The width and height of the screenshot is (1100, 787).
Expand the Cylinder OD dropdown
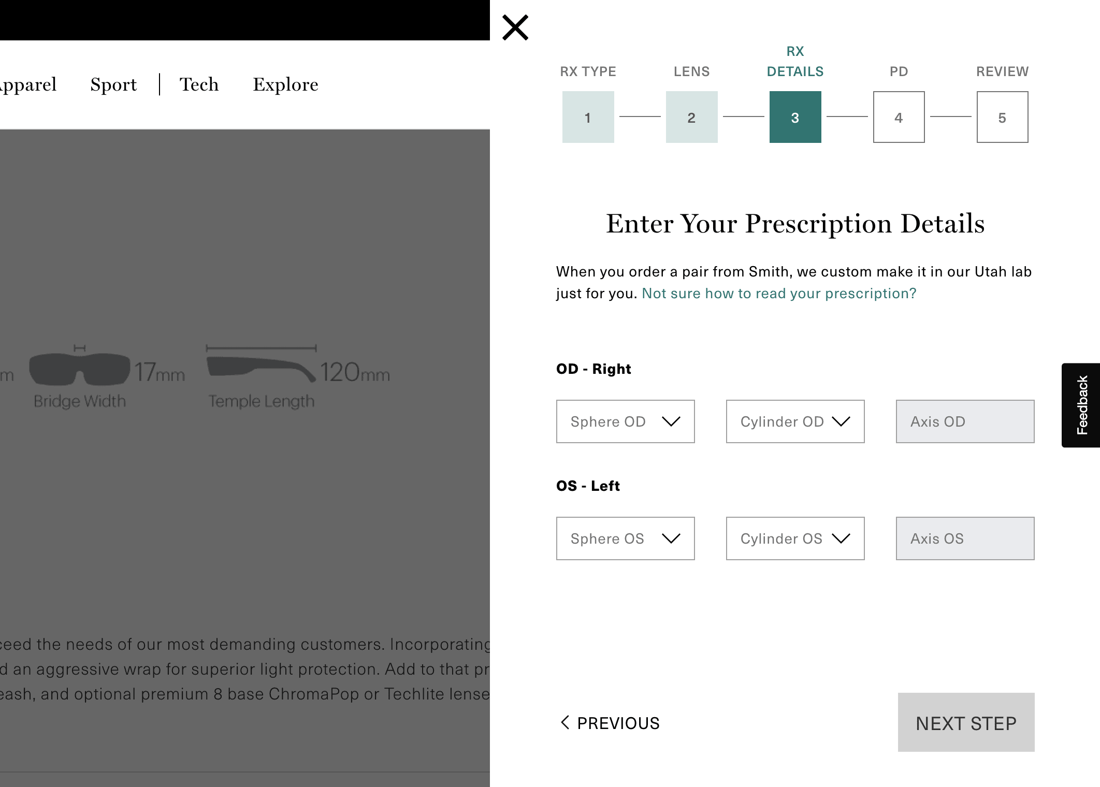point(795,421)
